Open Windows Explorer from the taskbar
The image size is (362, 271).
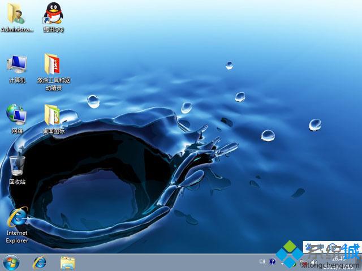pos(68,263)
